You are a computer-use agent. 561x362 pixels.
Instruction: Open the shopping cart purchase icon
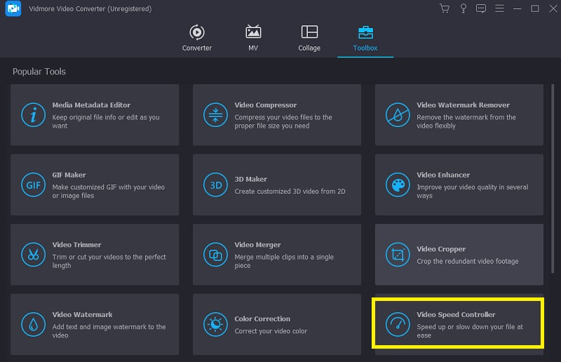pyautogui.click(x=444, y=8)
